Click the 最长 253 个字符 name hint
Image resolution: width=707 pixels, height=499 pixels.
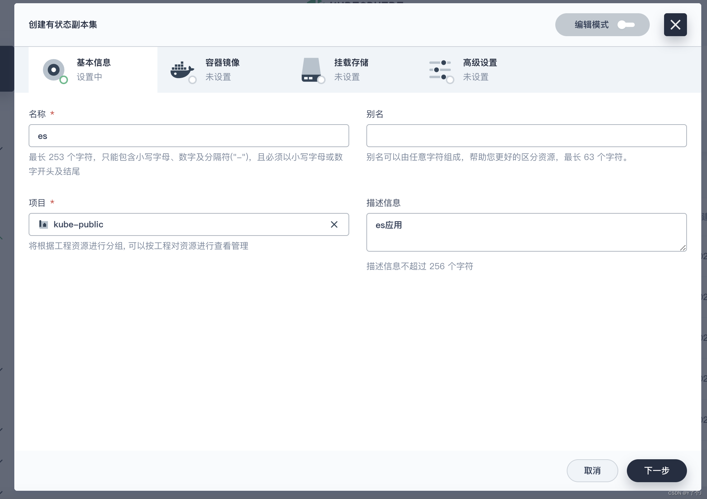click(x=186, y=164)
